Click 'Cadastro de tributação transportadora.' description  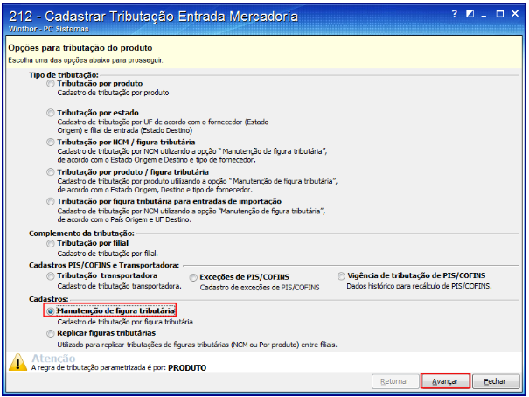pos(119,286)
